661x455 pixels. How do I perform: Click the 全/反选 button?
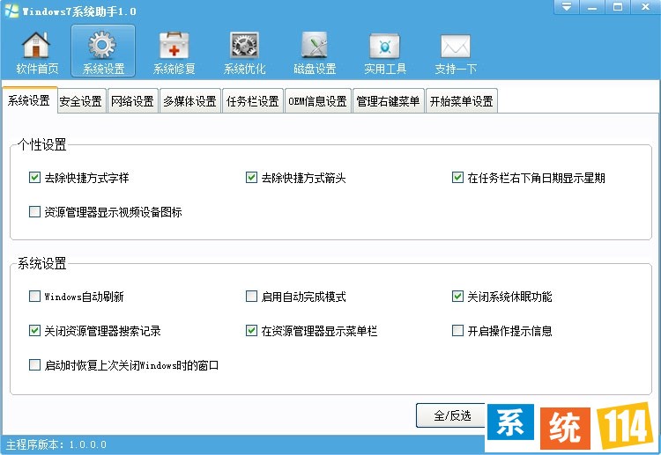point(452,415)
